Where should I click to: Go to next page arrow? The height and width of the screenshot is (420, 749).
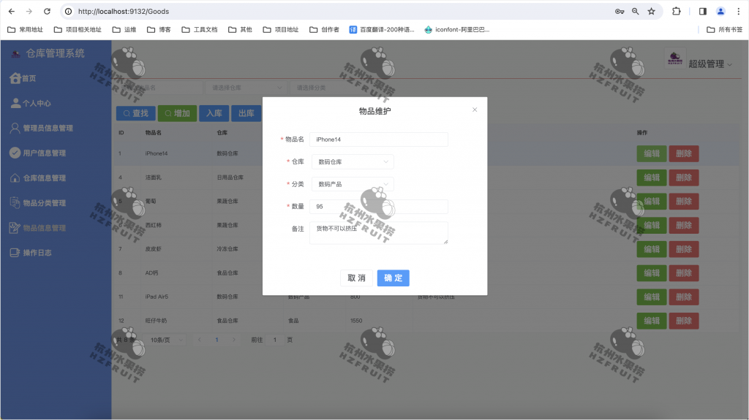234,340
